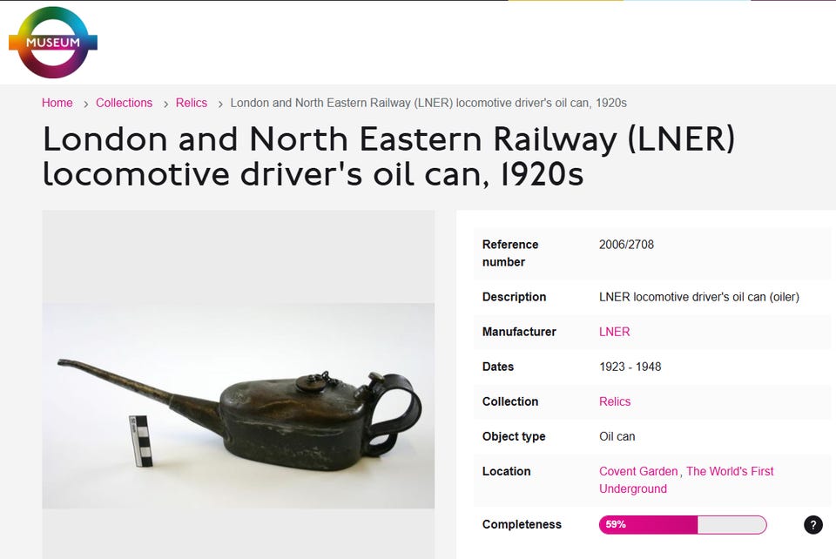
Task: Select the reference number 2006/2708
Action: point(626,245)
